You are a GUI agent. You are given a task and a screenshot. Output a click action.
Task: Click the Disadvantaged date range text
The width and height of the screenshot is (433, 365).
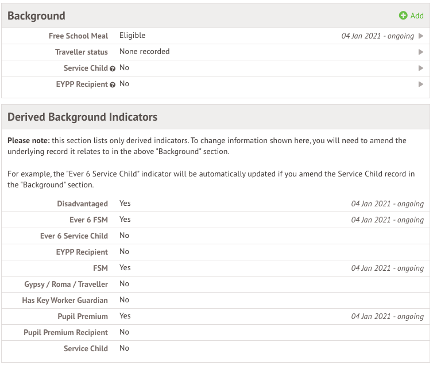(387, 203)
